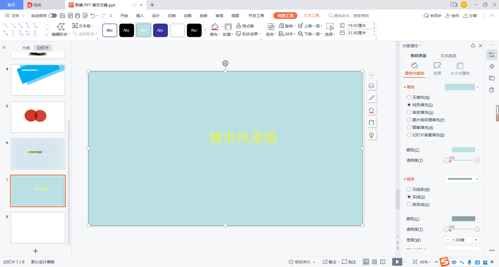
Task: Select Picture or Texture Fill (图片或纹理填充)
Action: pyautogui.click(x=409, y=120)
